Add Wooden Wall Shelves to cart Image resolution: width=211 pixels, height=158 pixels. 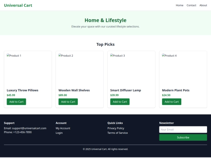68,102
